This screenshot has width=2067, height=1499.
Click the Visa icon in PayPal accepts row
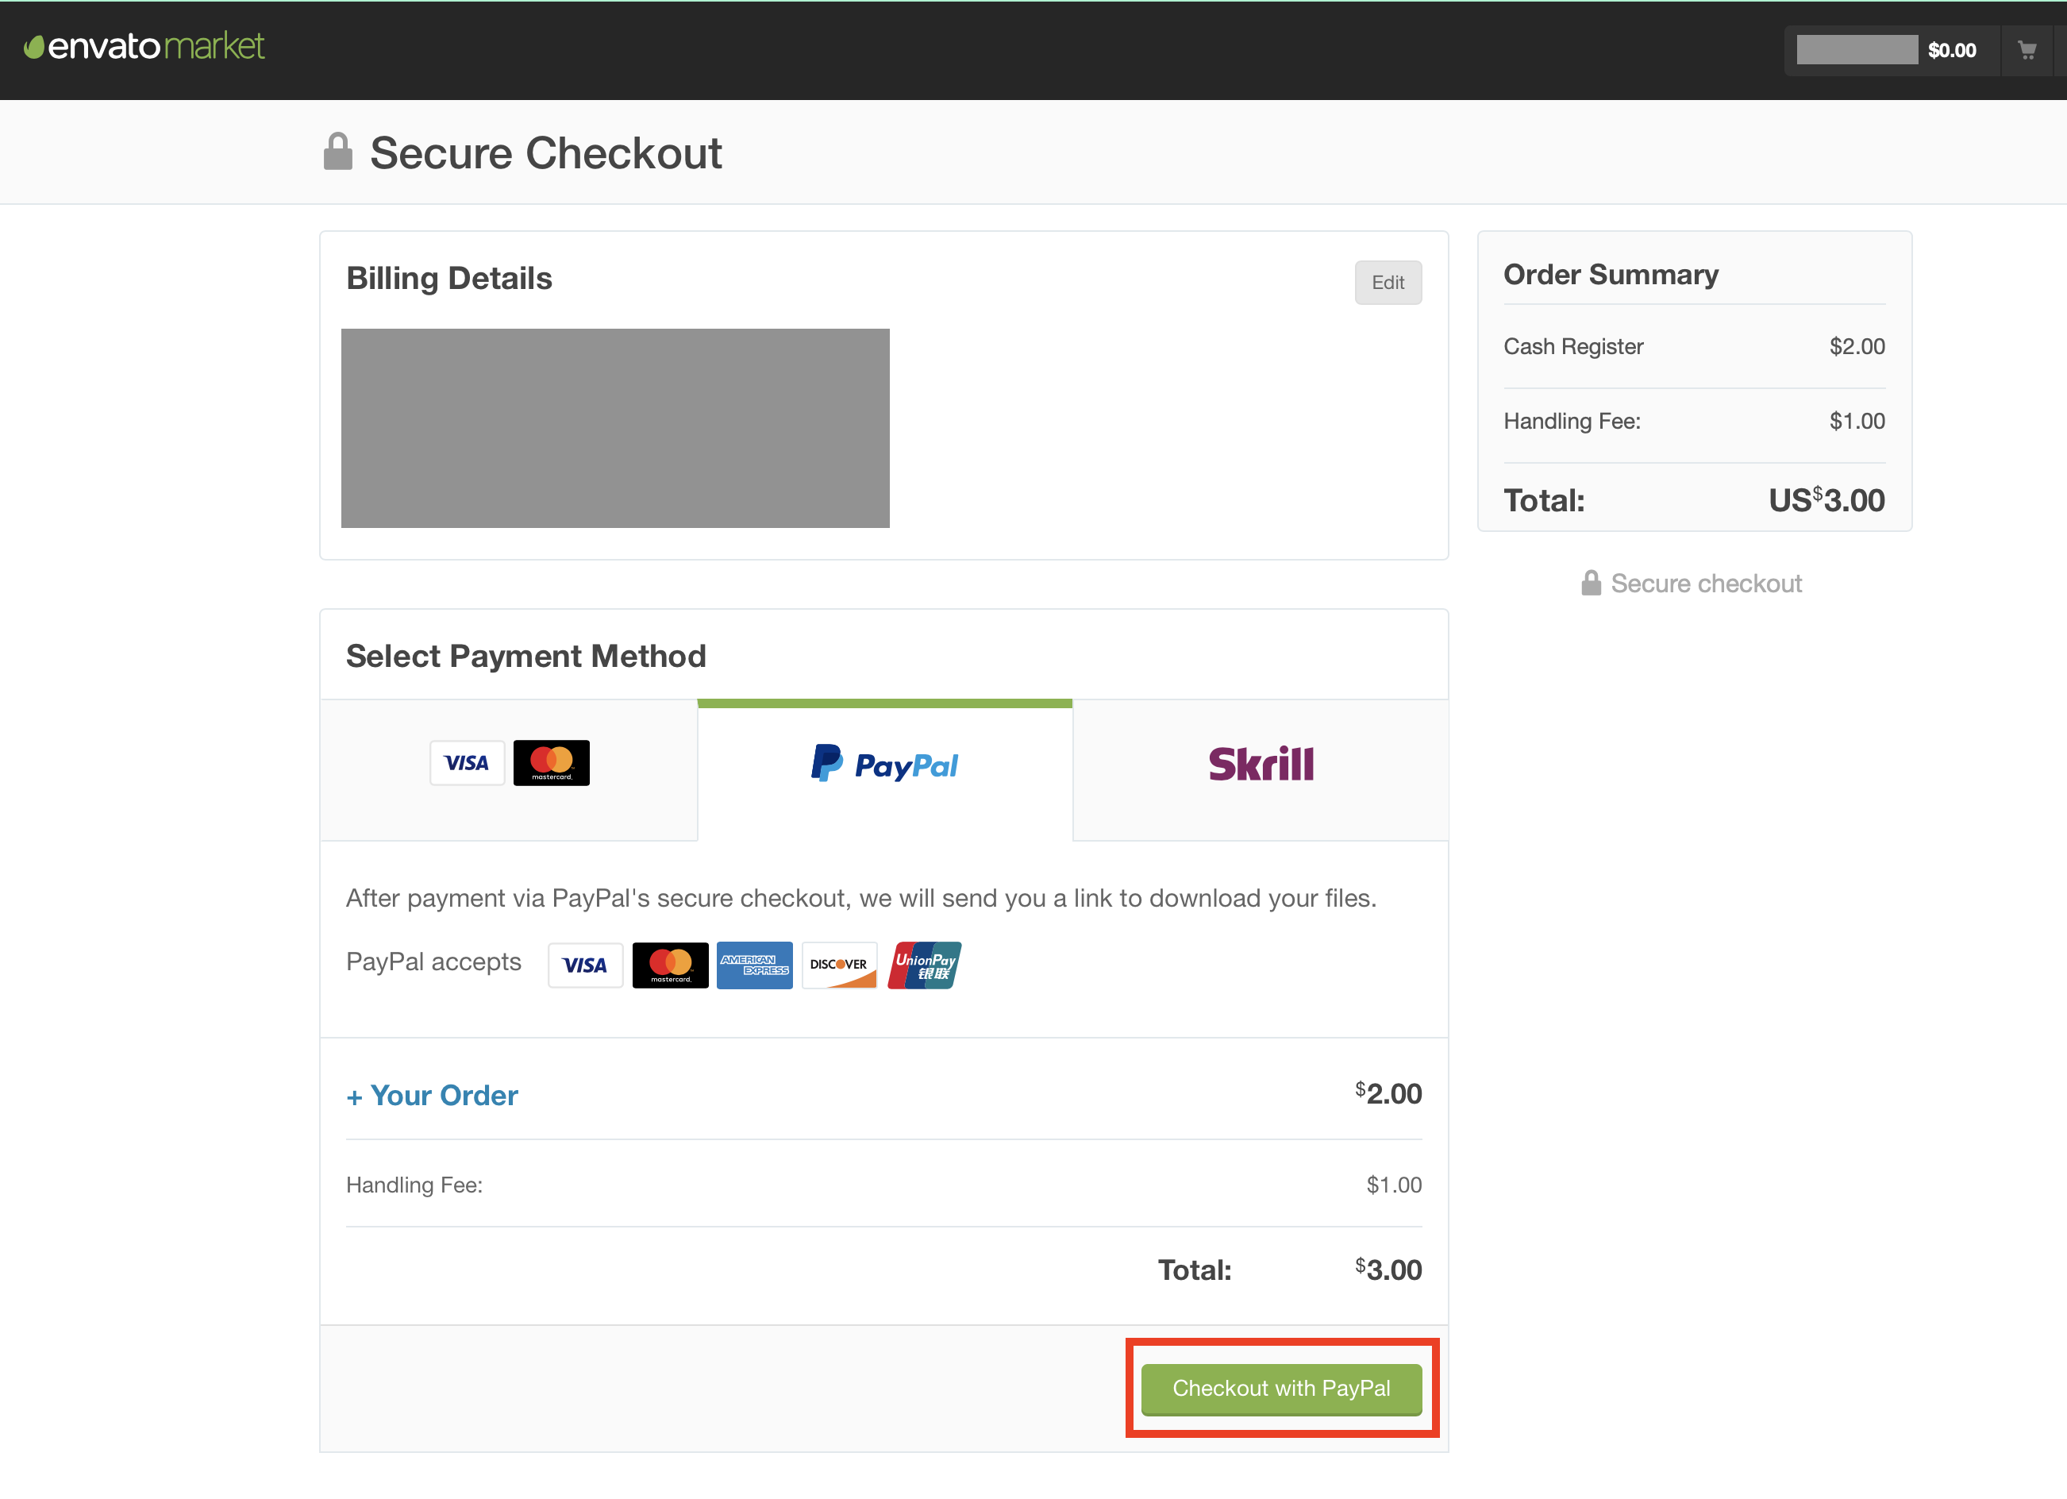(x=585, y=965)
